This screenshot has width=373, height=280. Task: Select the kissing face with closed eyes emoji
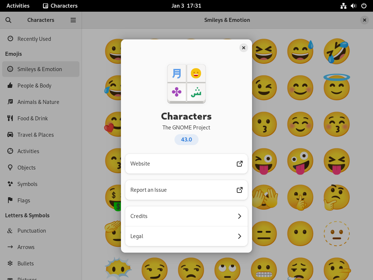click(x=337, y=124)
